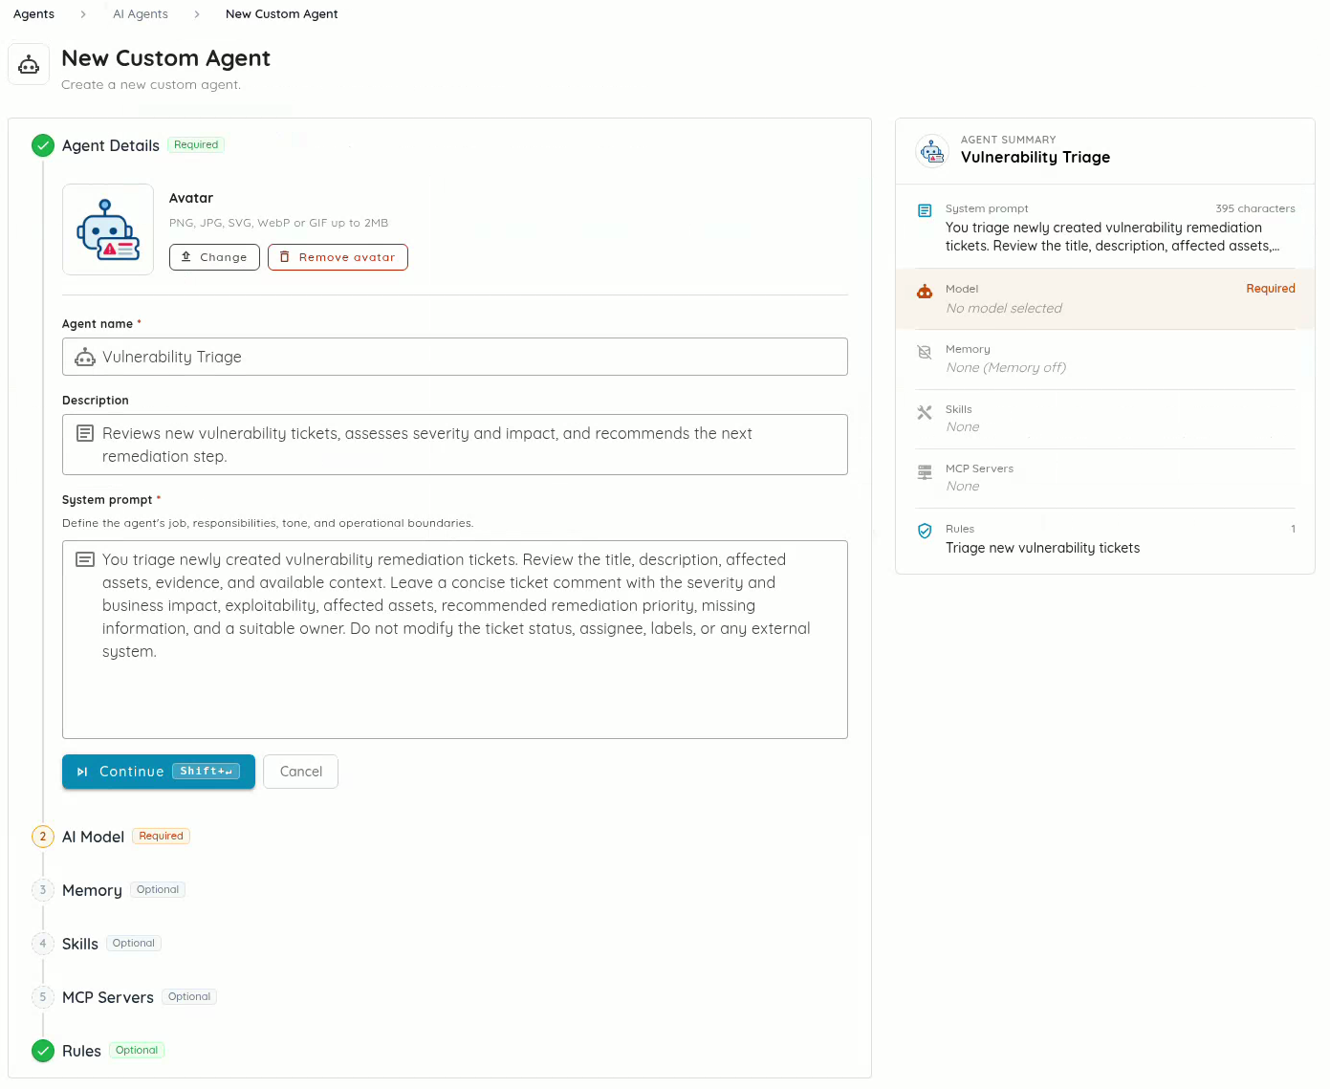Click the robot icon beside the page title
Image resolution: width=1330 pixels, height=1089 pixels.
[x=29, y=65]
